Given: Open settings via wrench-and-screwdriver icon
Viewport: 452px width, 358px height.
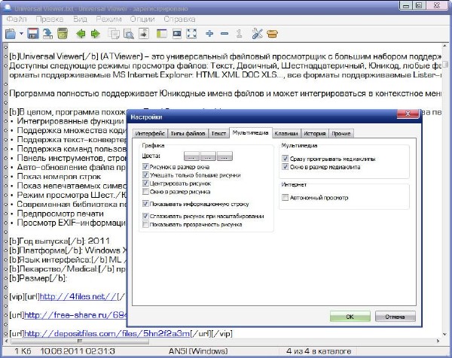Looking at the screenshot, I should click(257, 34).
